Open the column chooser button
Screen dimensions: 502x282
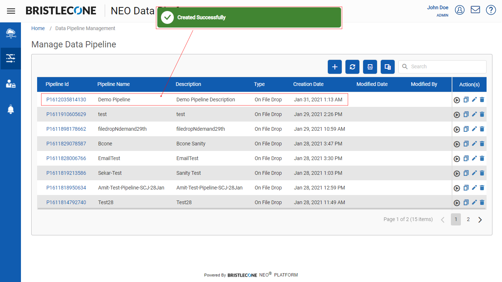tap(388, 67)
